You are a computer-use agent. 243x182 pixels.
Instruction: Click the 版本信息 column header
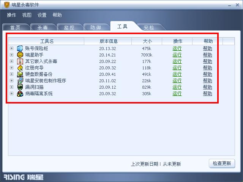108,41
